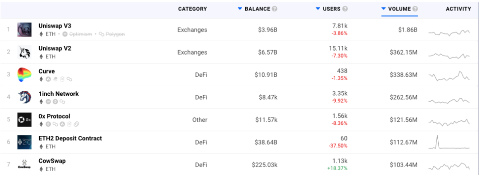Show help icon next to BALANCE
Viewport: 479px width, 175px height.
pyautogui.click(x=275, y=9)
